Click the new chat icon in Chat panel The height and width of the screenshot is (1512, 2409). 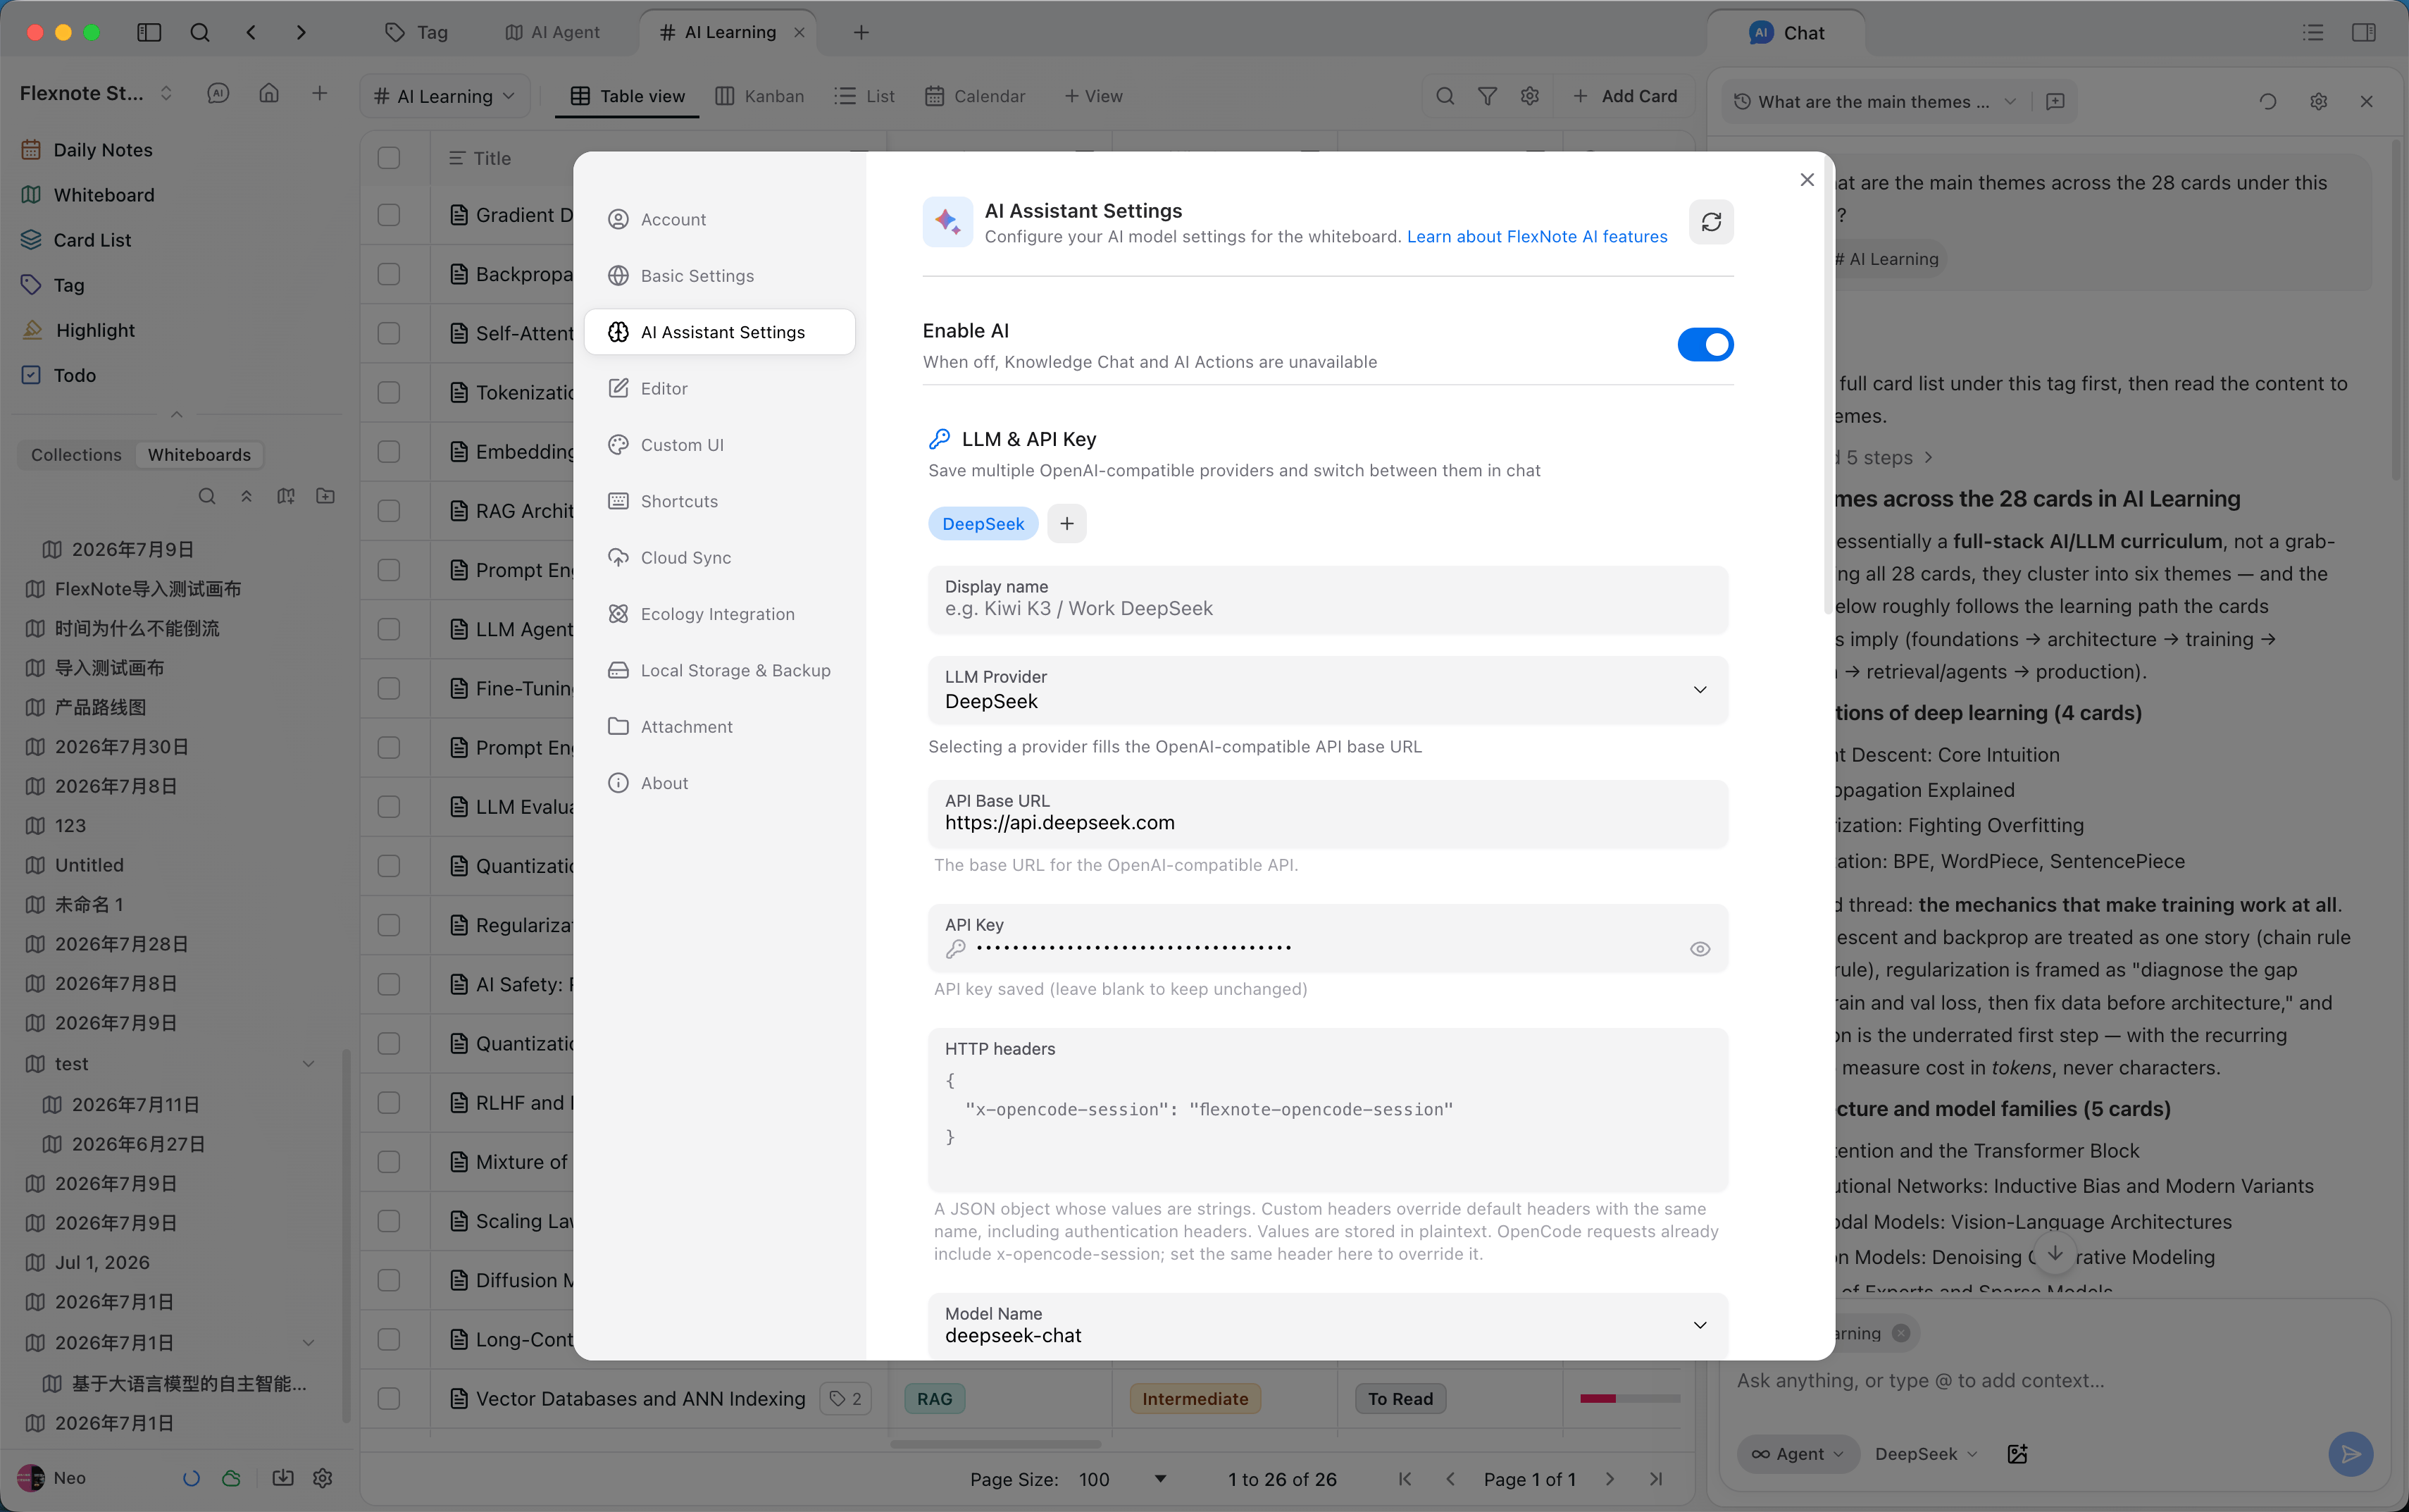click(2055, 101)
